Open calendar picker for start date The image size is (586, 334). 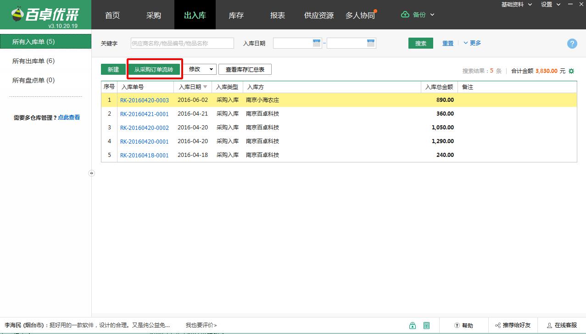pyautogui.click(x=317, y=43)
